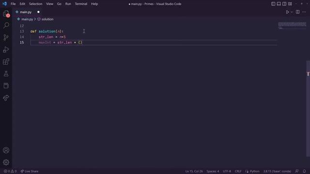This screenshot has height=174, width=310.
Task: Toggle the bottom panel layout
Action: pyautogui.click(x=279, y=4)
